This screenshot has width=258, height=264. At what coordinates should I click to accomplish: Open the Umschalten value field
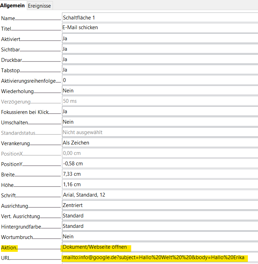point(159,122)
